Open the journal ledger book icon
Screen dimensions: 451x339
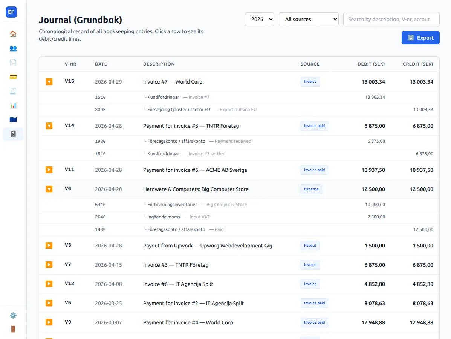coord(13,134)
